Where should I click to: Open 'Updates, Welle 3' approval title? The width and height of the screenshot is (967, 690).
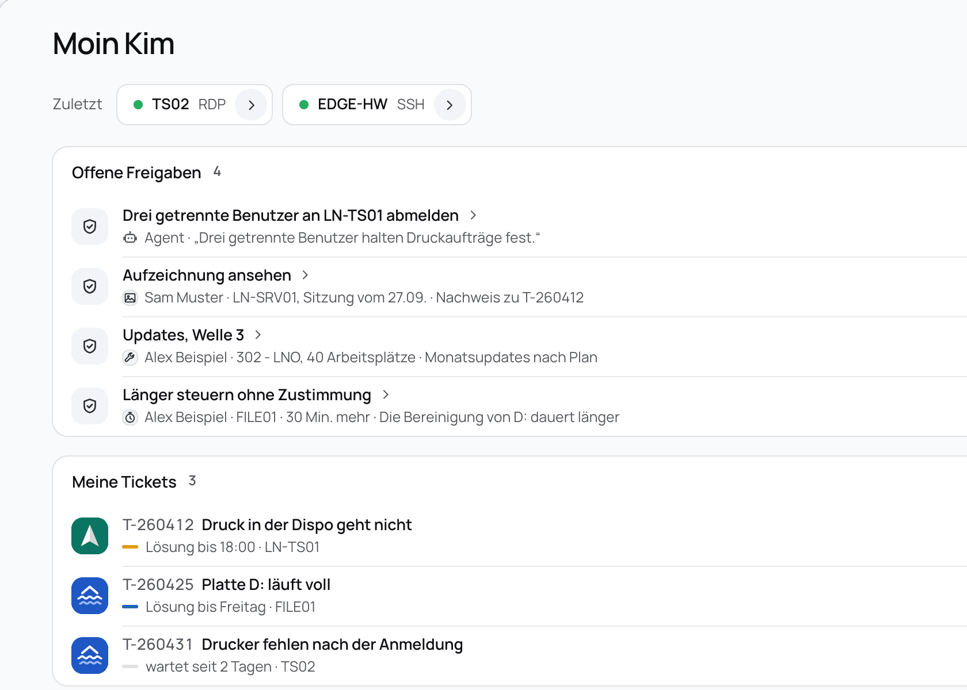point(183,335)
